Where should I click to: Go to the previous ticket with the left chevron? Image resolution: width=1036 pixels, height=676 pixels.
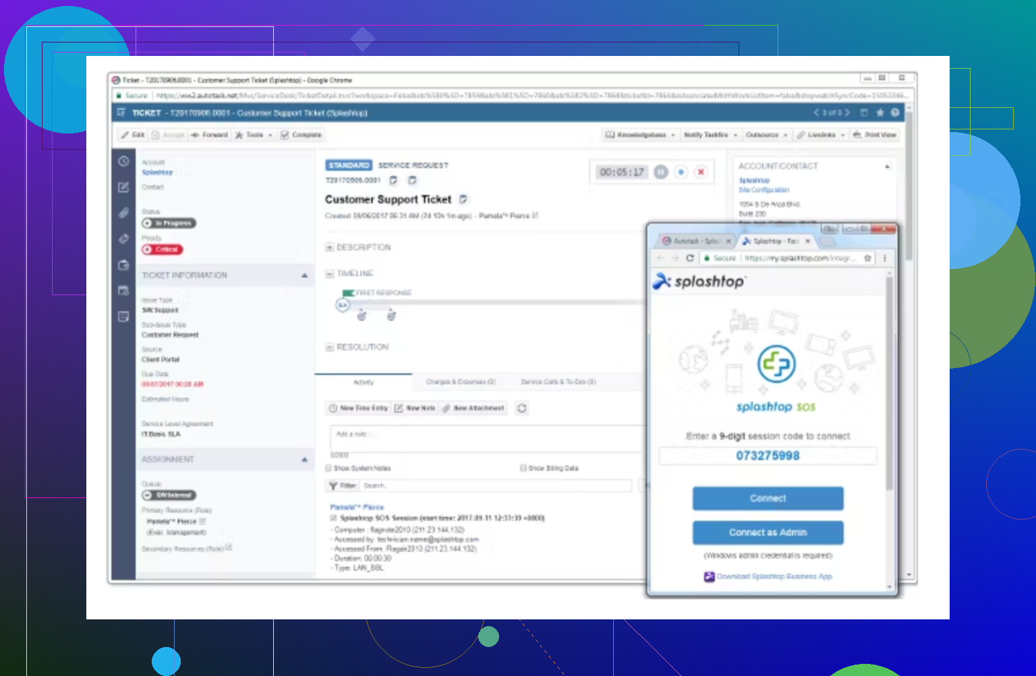point(816,113)
